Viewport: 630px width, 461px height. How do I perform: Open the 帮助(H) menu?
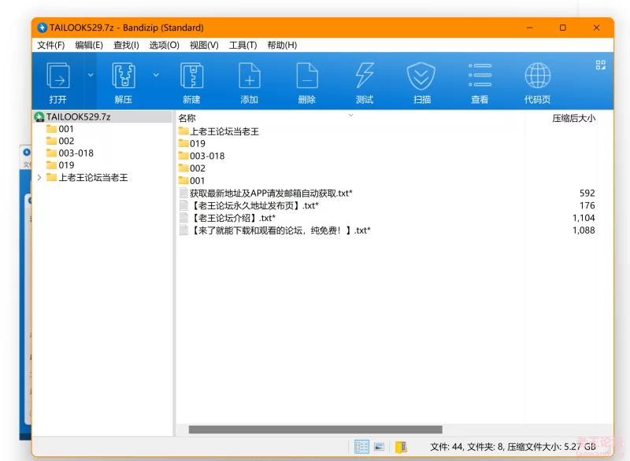(282, 45)
